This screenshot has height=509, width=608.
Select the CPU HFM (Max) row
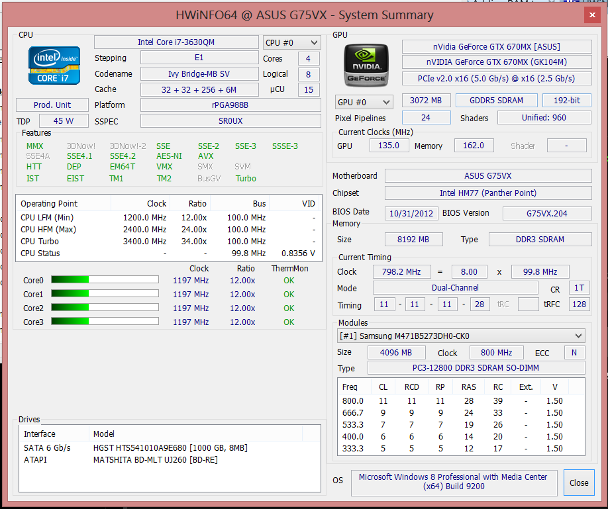tap(168, 230)
